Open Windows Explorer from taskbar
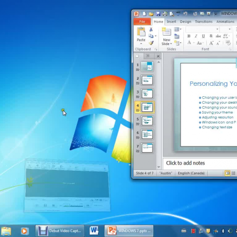237x237 pixels. click(x=6, y=231)
